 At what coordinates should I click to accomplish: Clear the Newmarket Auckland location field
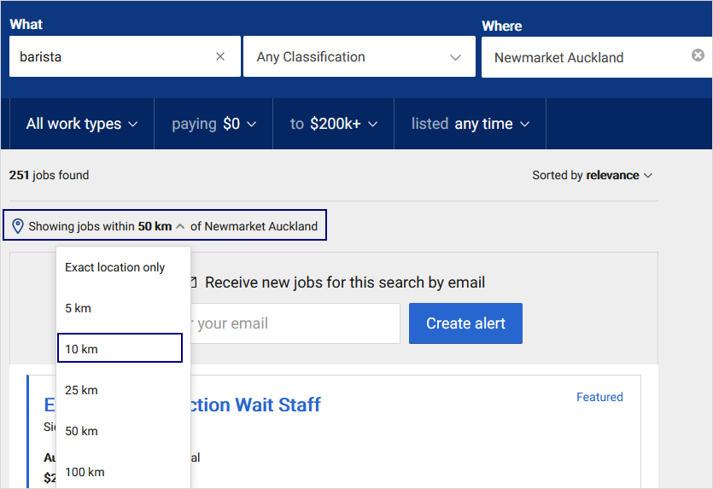coord(698,55)
